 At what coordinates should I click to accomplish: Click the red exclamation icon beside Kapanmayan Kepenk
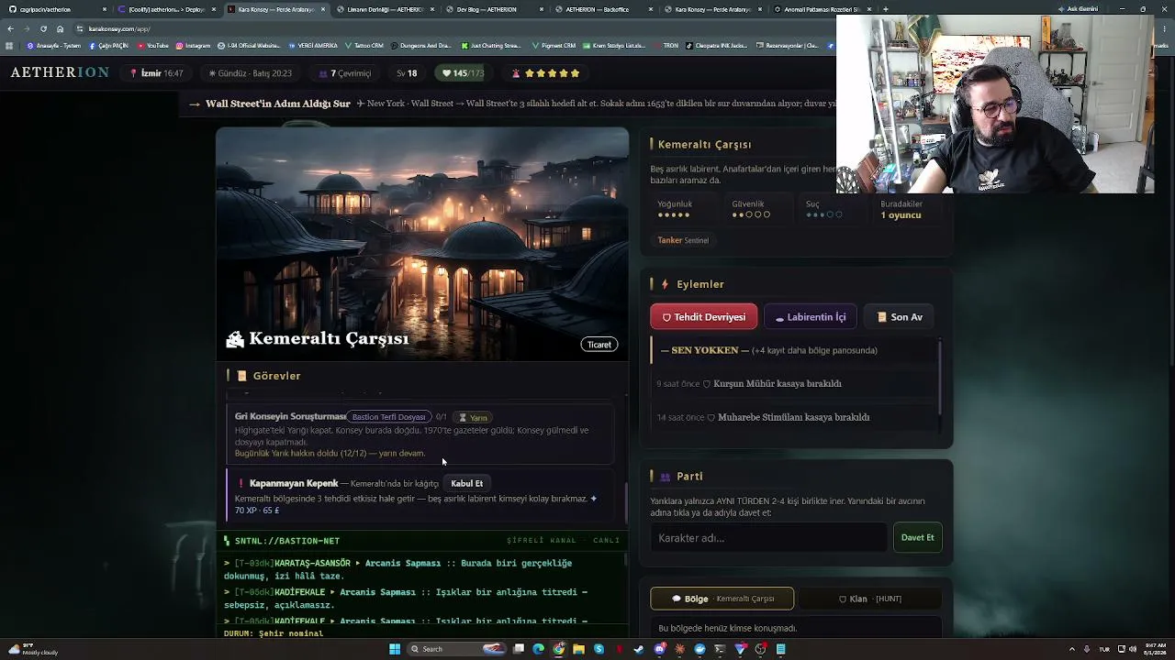(241, 483)
